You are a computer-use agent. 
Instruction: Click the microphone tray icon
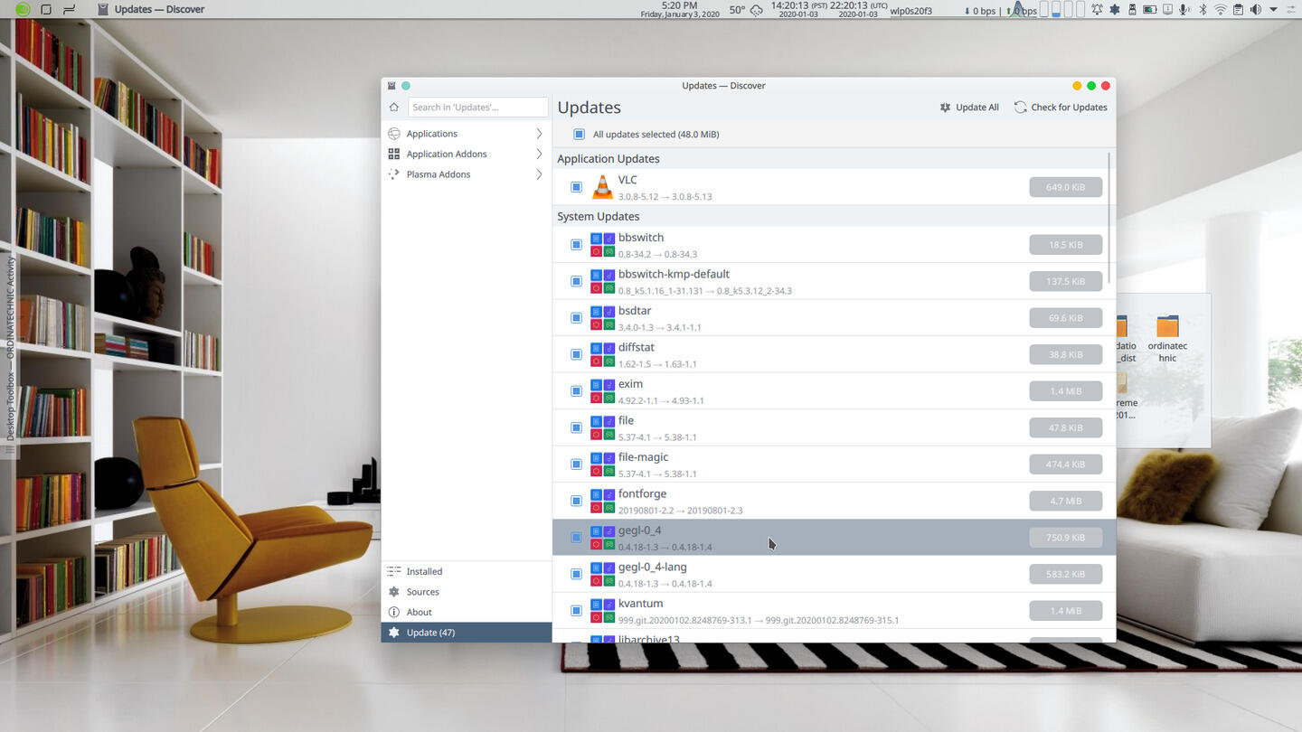click(1184, 9)
